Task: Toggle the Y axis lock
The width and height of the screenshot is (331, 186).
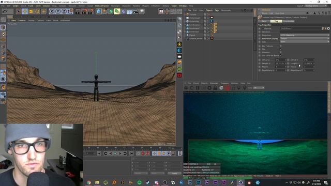Action: coord(58,11)
